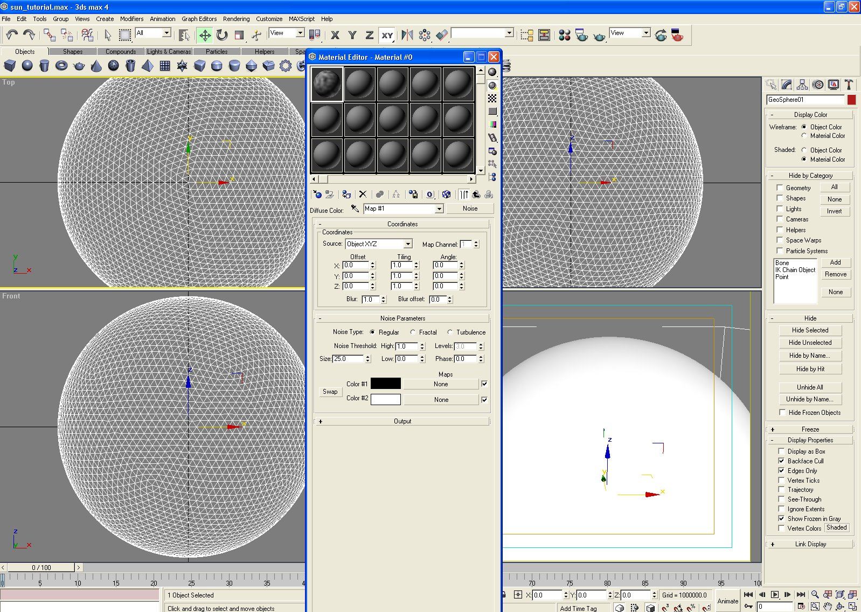Image resolution: width=861 pixels, height=612 pixels.
Task: Open the Rendering menu
Action: click(x=237, y=19)
